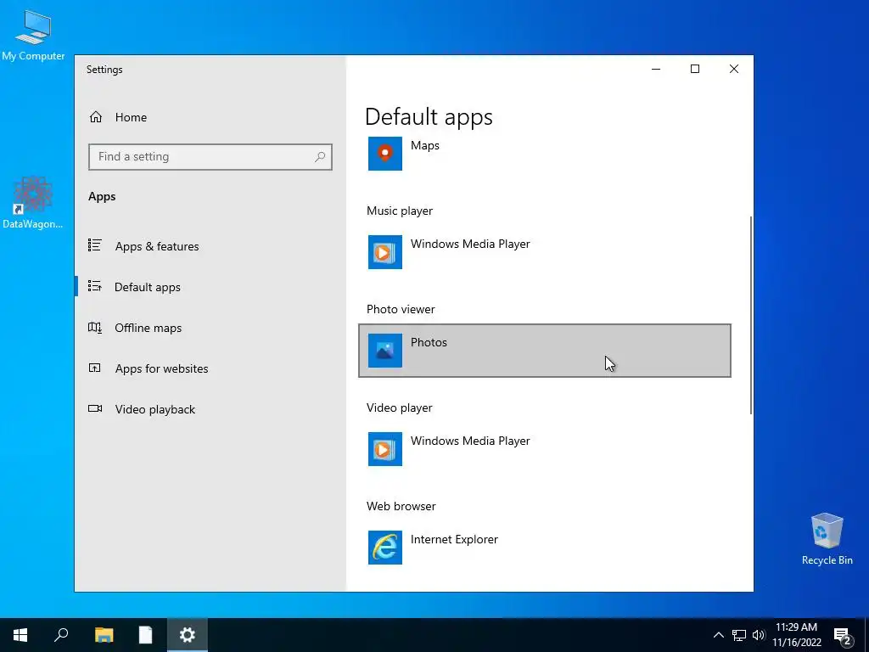Click the volume speaker tray icon
The height and width of the screenshot is (652, 869).
tap(759, 635)
